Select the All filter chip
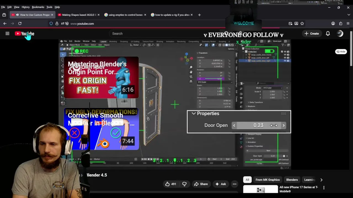Viewport: 353px width, 198px height. 247,180
